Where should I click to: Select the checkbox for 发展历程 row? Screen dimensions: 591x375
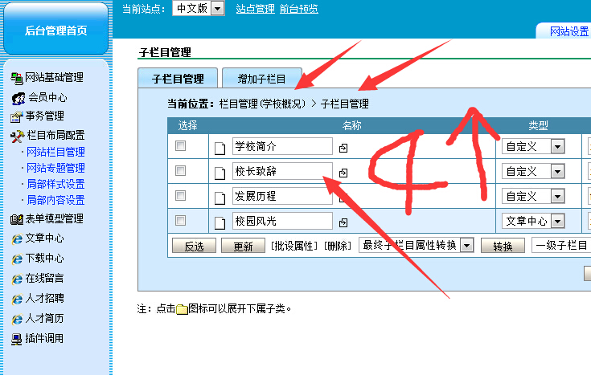click(x=181, y=196)
